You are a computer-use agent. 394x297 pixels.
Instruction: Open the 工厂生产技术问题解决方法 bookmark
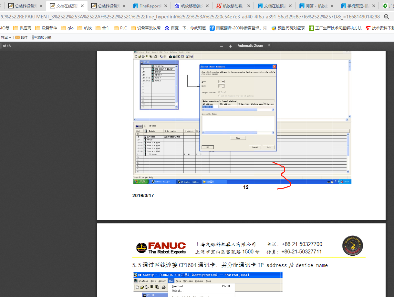335,28
